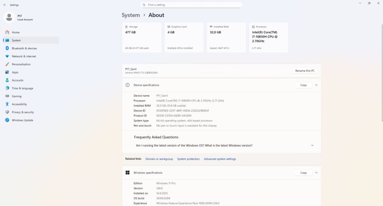383x206 pixels.
Task: Click System in the breadcrumb
Action: 131,15
